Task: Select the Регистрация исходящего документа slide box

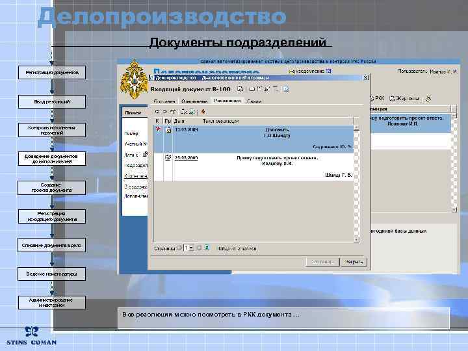Action: (52, 216)
